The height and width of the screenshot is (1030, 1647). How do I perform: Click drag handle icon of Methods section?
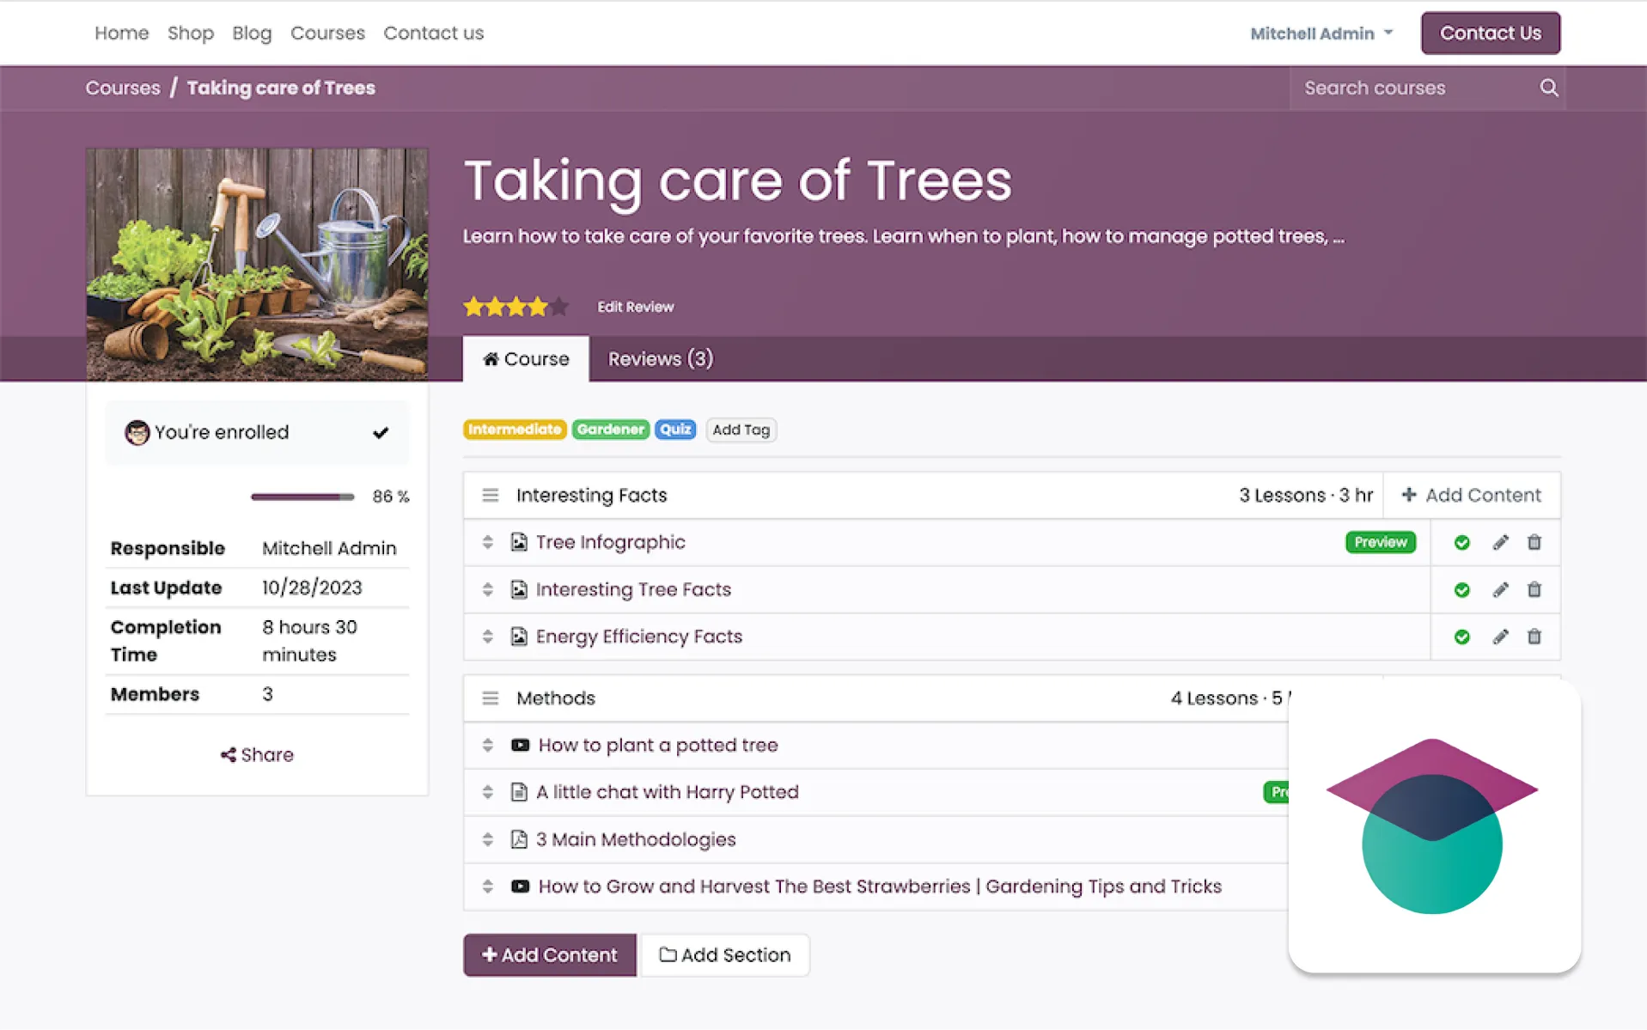point(490,698)
